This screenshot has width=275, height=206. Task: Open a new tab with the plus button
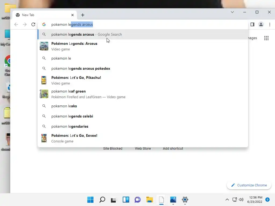[83, 15]
